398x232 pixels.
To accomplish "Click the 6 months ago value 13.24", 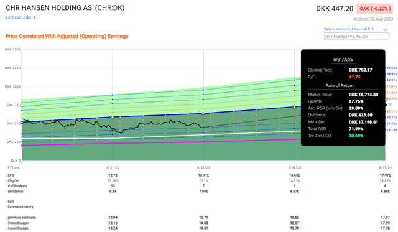I will tap(113, 228).
